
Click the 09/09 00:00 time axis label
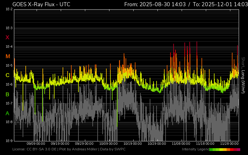[36, 144]
